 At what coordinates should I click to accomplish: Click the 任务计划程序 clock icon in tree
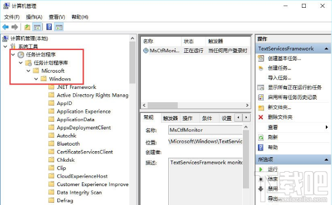[x=21, y=54]
